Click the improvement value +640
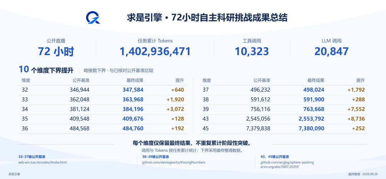The width and height of the screenshot is (386, 179). pyautogui.click(x=178, y=90)
